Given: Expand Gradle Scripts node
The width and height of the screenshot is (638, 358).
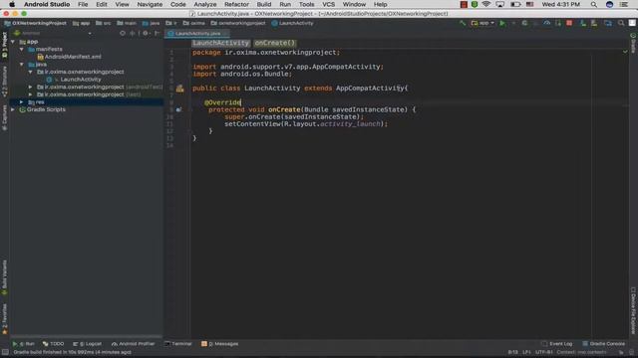Looking at the screenshot, I should pyautogui.click(x=13, y=109).
